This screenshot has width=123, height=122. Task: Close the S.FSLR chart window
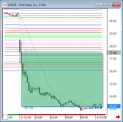pyautogui.click(x=116, y=5)
